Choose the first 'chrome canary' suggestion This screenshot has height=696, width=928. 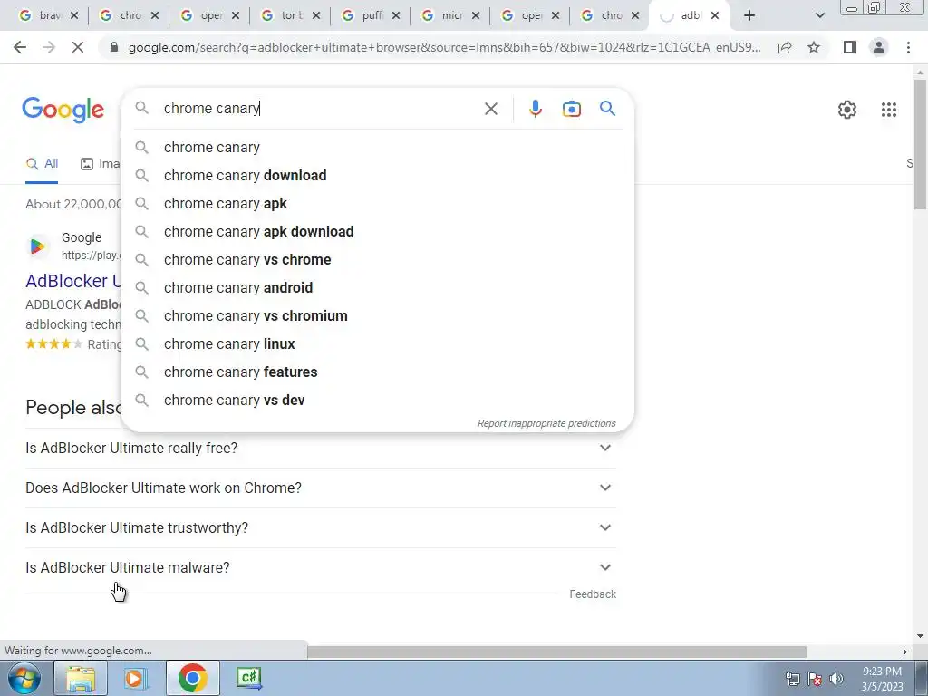[x=377, y=147]
